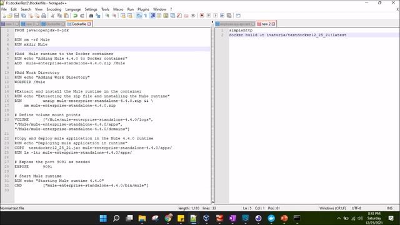This screenshot has width=400, height=225.
Task: Open taskbar Search icon
Action: tap(116, 218)
